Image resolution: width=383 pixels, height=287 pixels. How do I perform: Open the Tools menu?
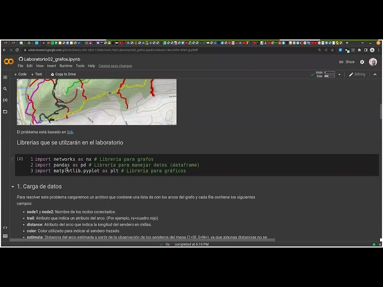[80, 66]
